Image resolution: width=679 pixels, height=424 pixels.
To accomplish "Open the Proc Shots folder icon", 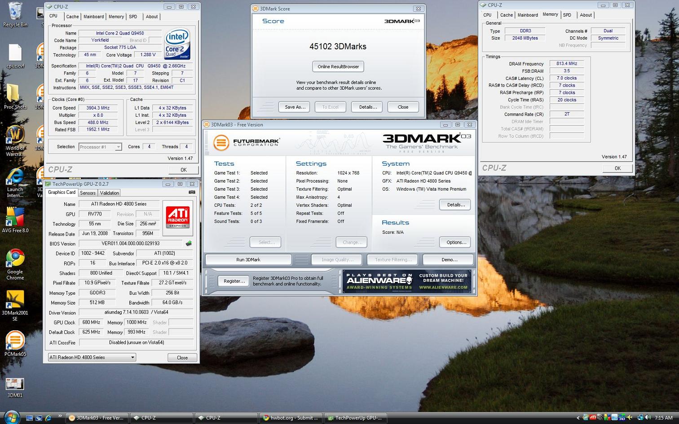I will tap(15, 96).
